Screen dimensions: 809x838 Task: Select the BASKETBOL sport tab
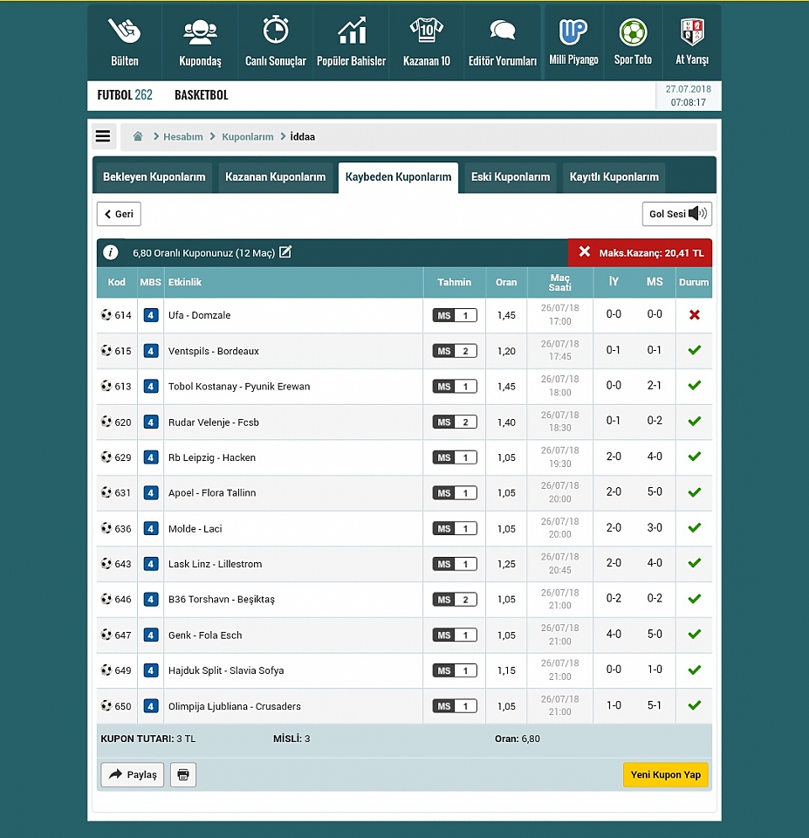[x=202, y=95]
